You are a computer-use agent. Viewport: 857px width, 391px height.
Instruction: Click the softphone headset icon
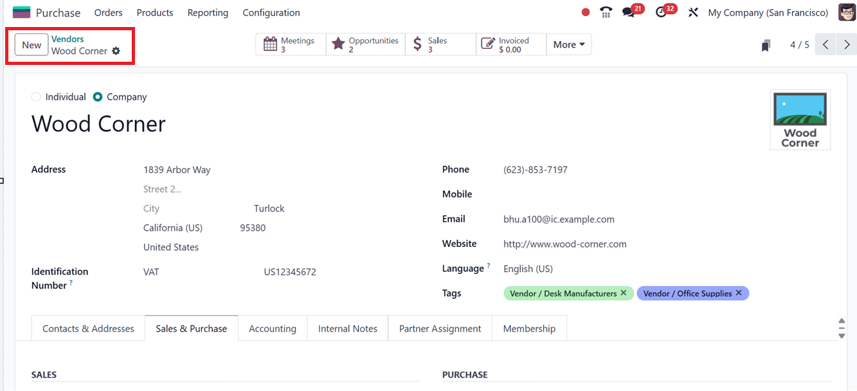click(x=605, y=12)
